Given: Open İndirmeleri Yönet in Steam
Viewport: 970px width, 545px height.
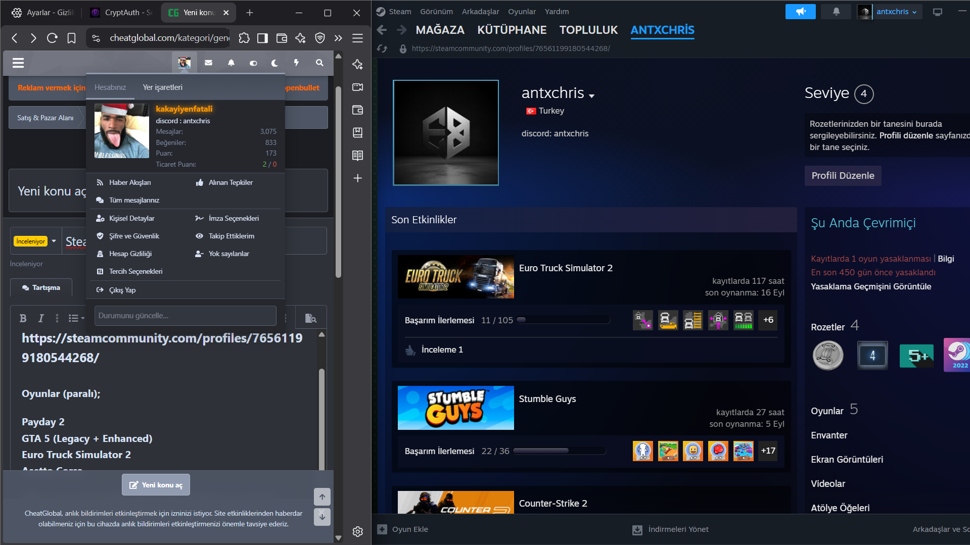Looking at the screenshot, I should click(670, 529).
